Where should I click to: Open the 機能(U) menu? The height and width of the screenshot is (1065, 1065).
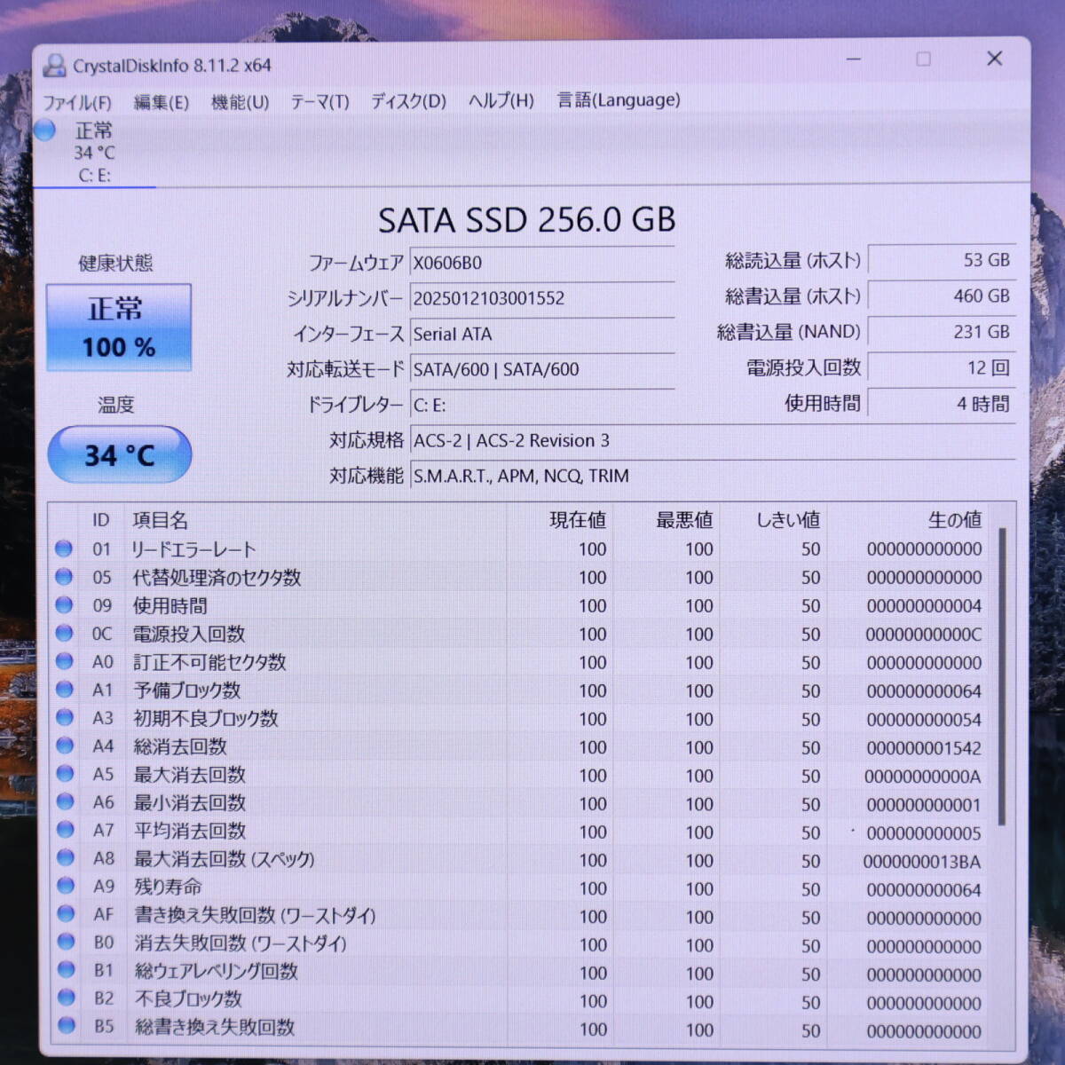point(240,102)
